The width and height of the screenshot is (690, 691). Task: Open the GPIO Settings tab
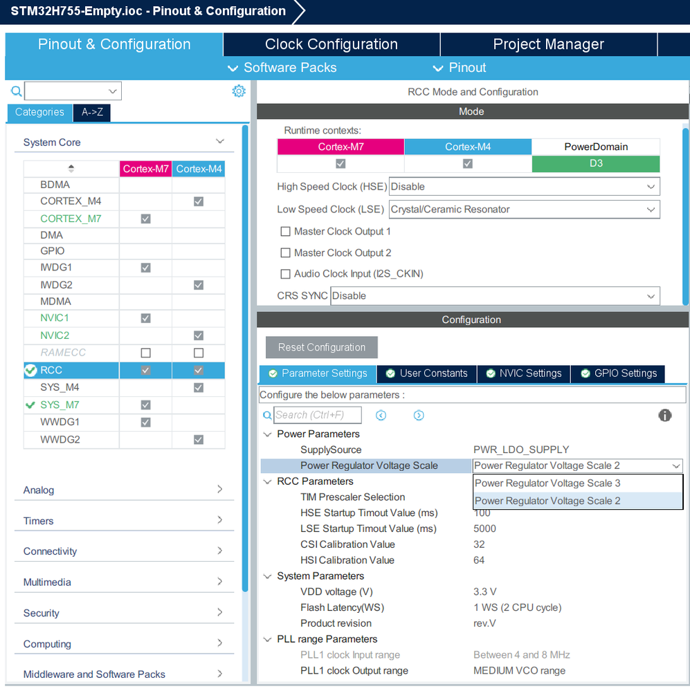click(618, 374)
